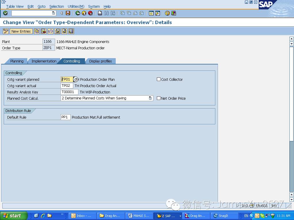Click the Generate Shortcut icon
This screenshot has height=220, width=294.
(x=158, y=13)
